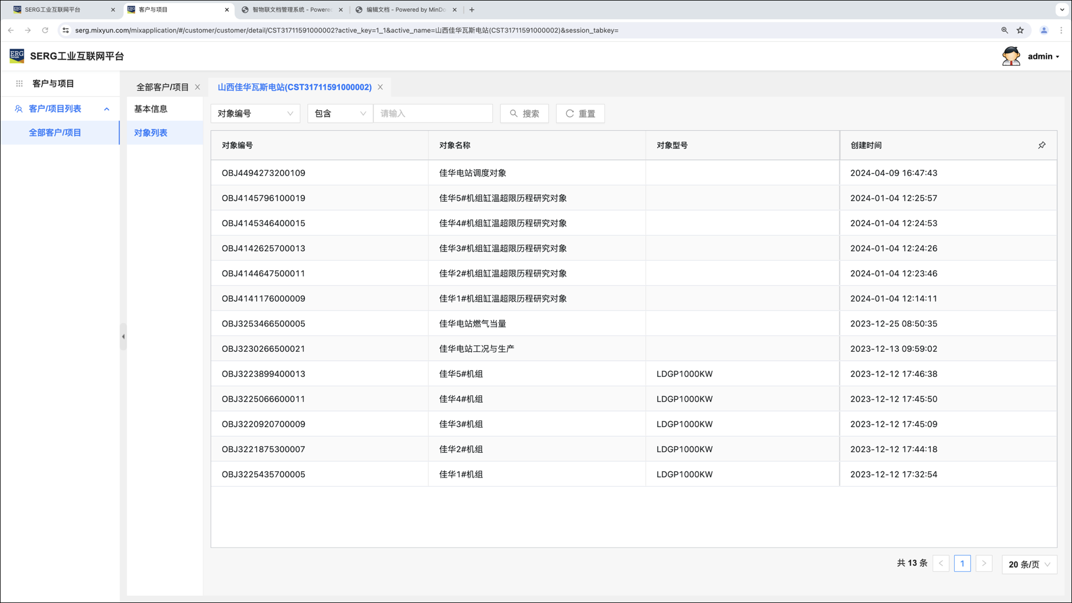Switch to the 基本信息 tab

tap(151, 109)
